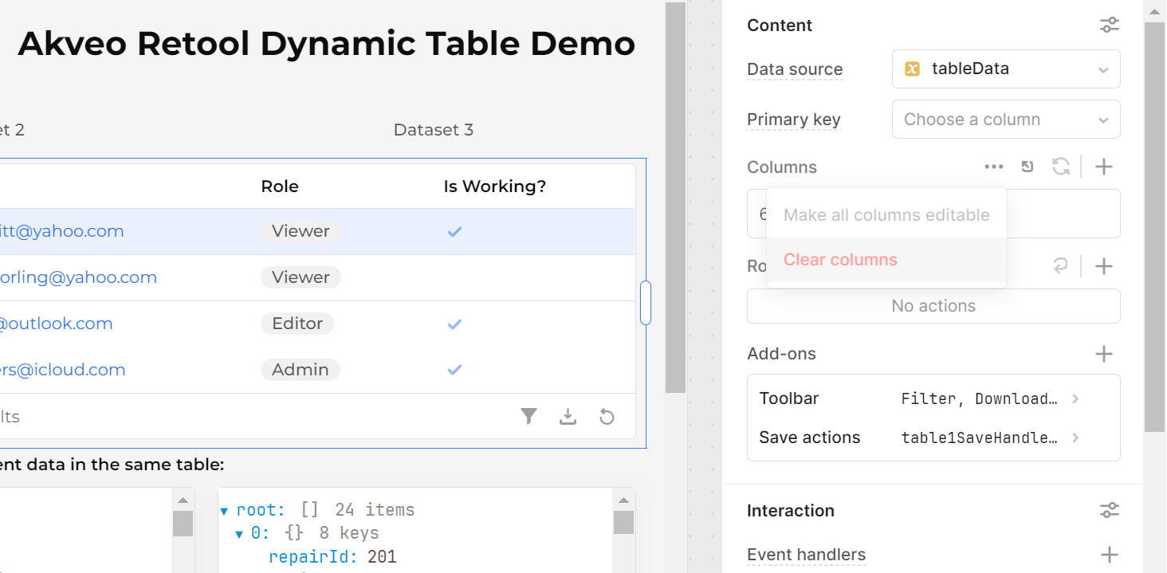
Task: Open the Data source tableData dropdown
Action: click(x=1006, y=69)
